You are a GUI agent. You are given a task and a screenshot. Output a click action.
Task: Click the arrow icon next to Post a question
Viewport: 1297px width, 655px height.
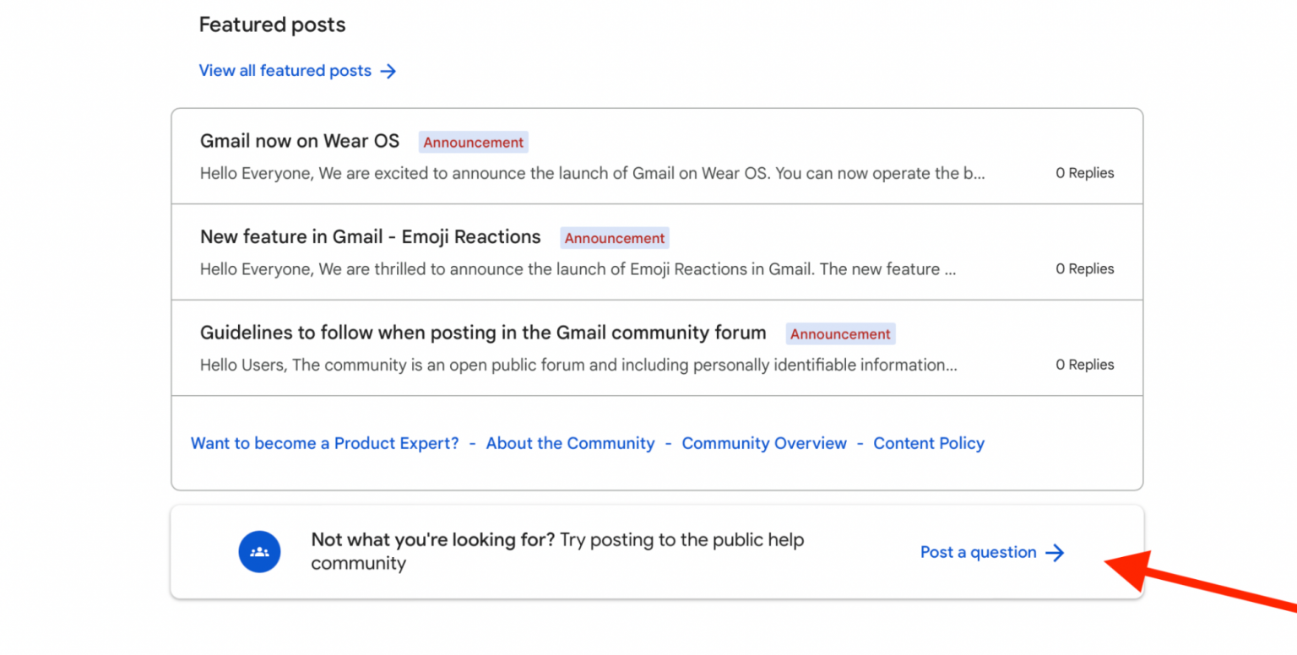click(x=1055, y=553)
